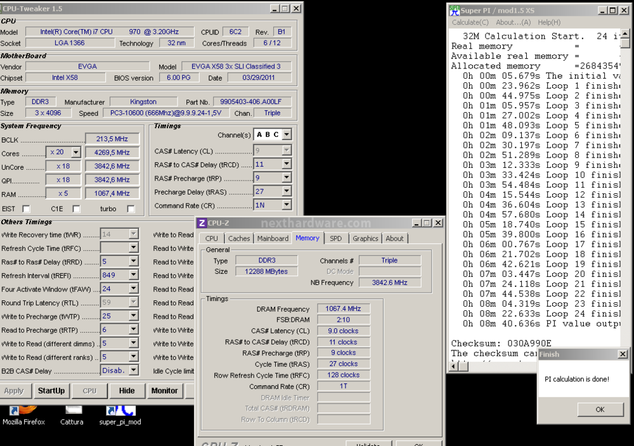This screenshot has height=446, width=634.
Task: Launch super_pi_mod desktop shortcut
Action: point(120,416)
